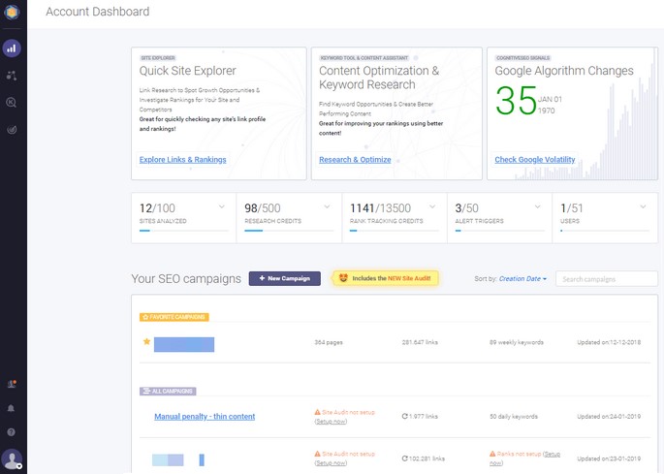Click Google Algorithm Changes heading
This screenshot has width=664, height=474.
(x=564, y=71)
